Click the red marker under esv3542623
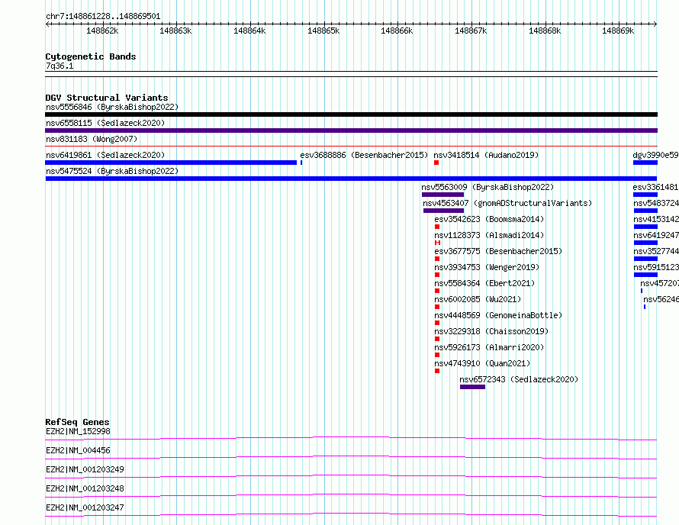This screenshot has width=679, height=525. (437, 227)
